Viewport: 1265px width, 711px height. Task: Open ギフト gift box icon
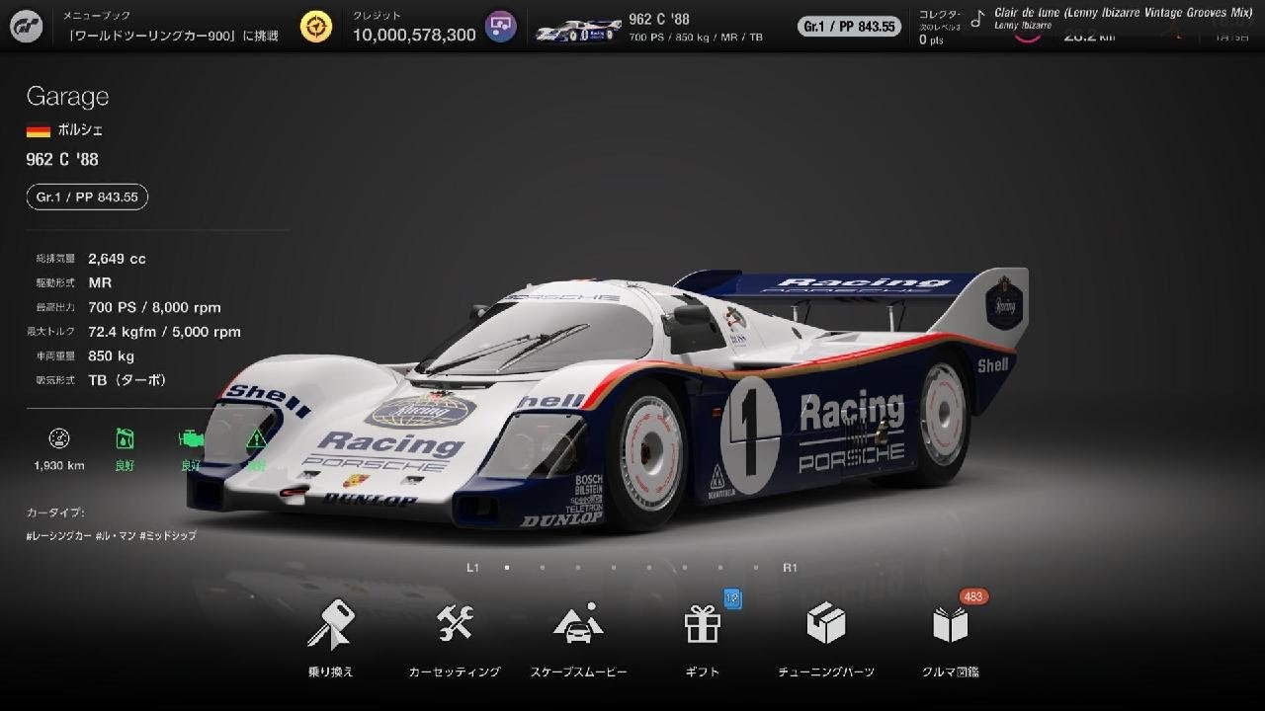pyautogui.click(x=703, y=624)
